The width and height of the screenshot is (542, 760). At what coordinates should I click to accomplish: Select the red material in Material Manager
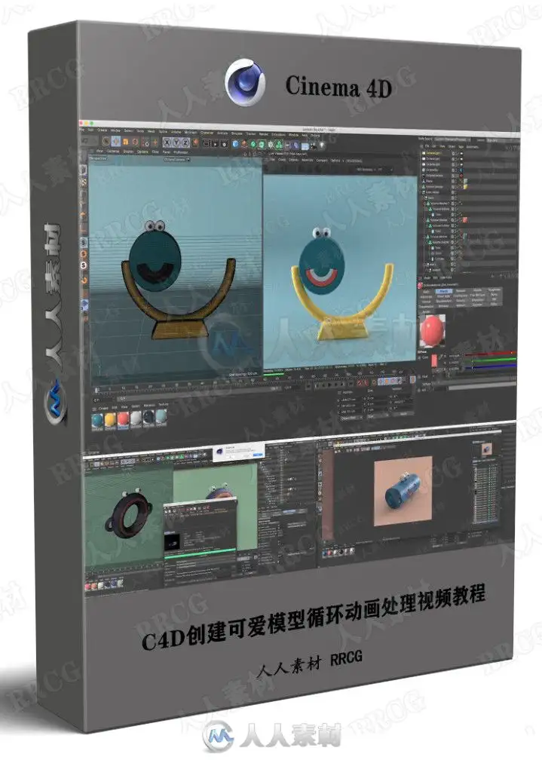123,418
